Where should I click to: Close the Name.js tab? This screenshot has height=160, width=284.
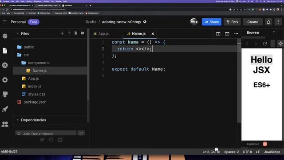(153, 34)
